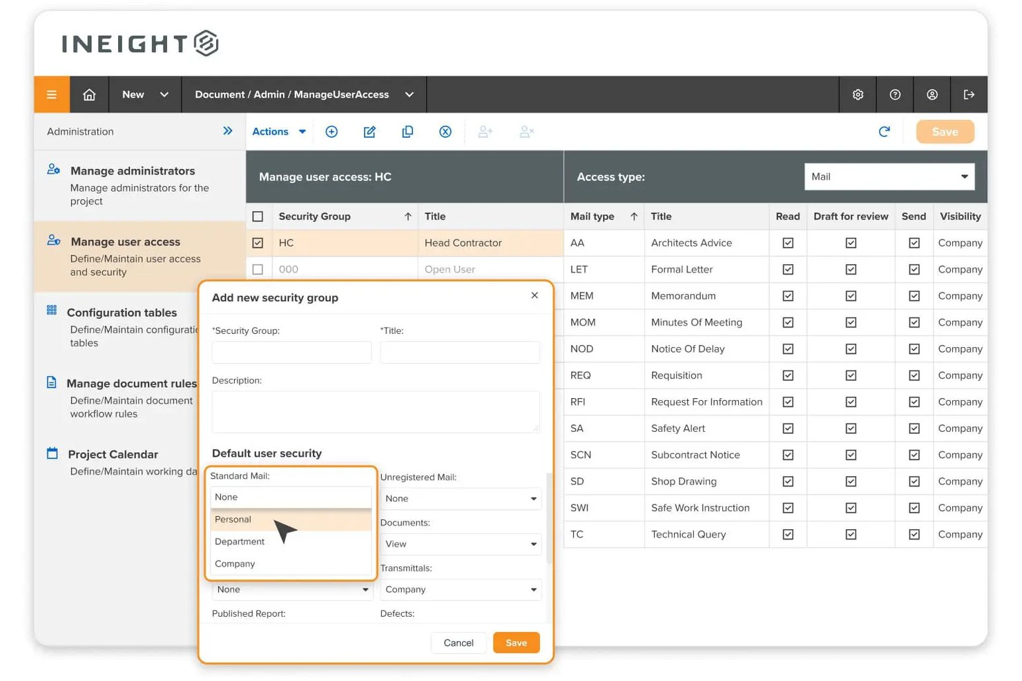Click Cancel in the dialog
This screenshot has height=681, width=1022.
click(459, 642)
